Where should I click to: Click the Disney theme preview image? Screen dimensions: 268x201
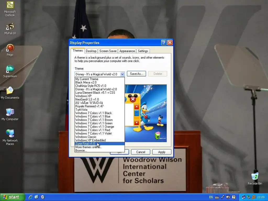[146, 113]
